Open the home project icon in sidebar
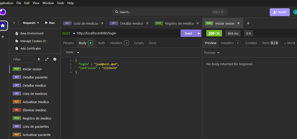 click(3, 26)
